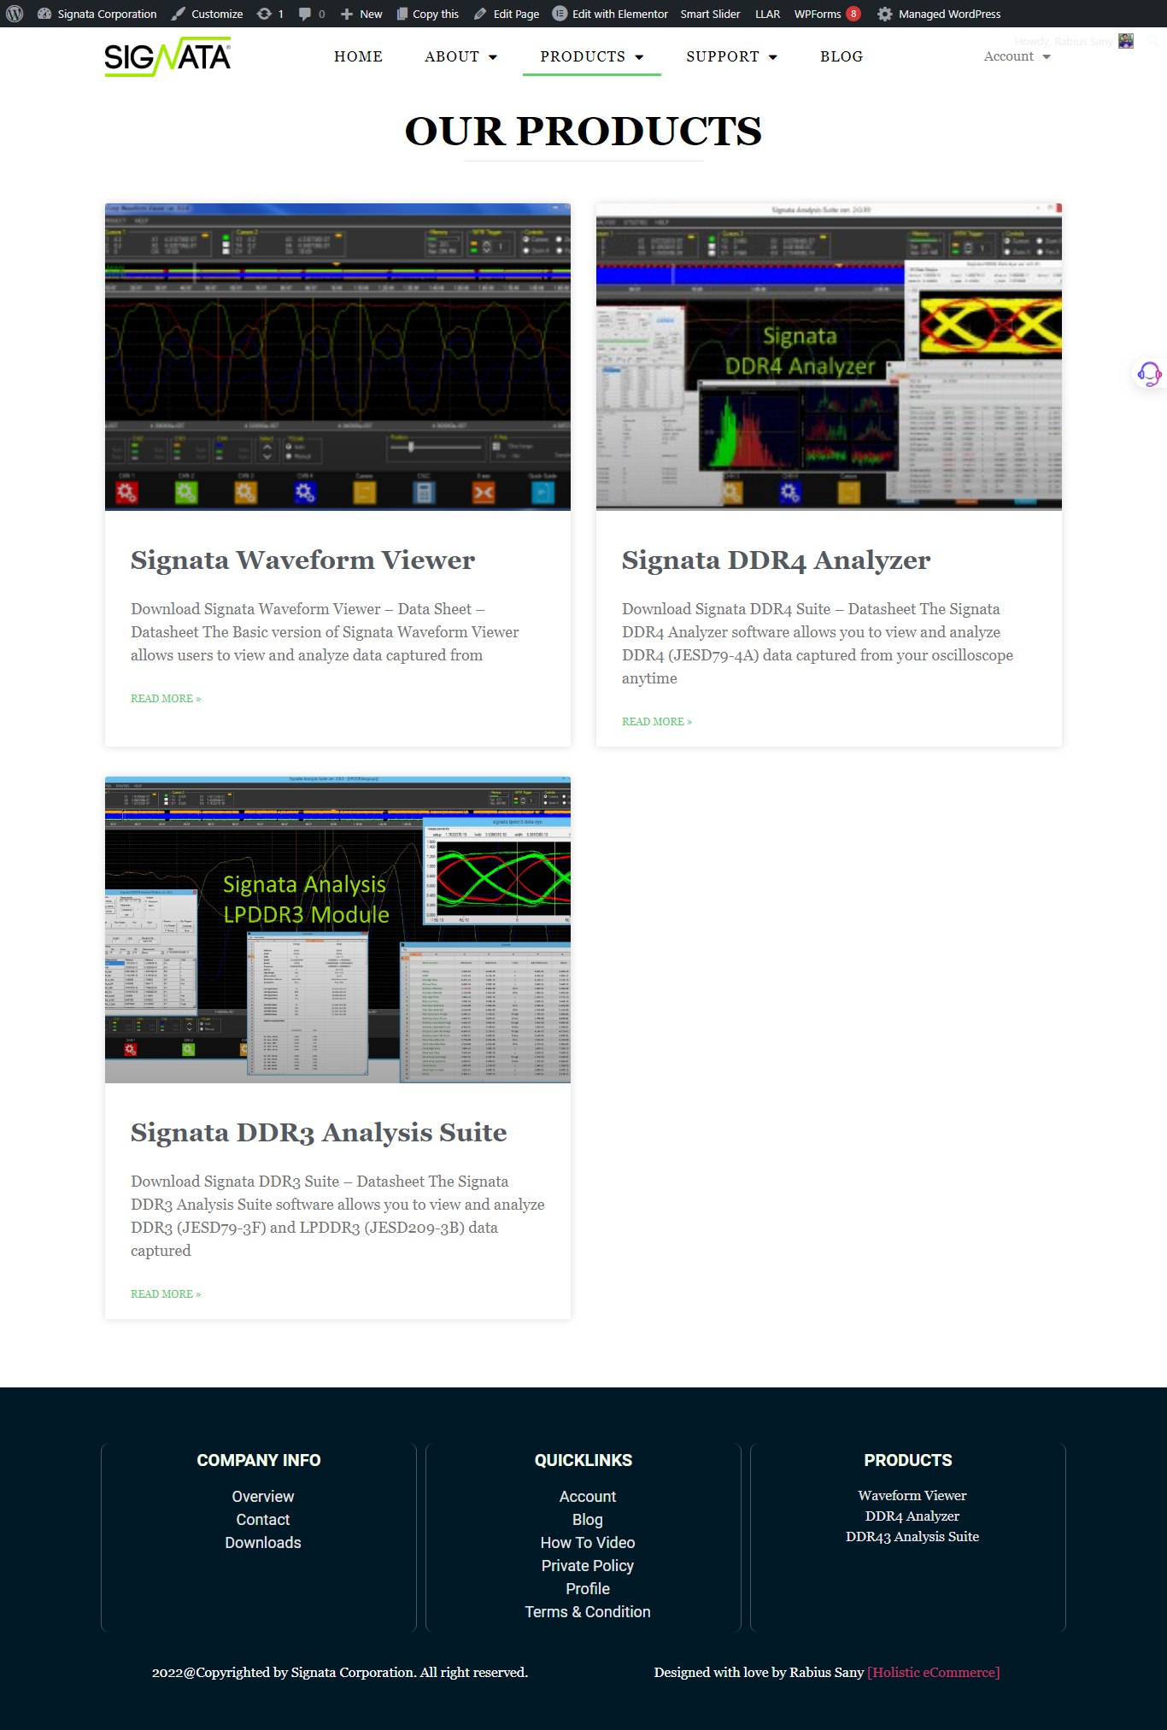Click Read More under DDR3 Analysis Suite

coord(166,1293)
